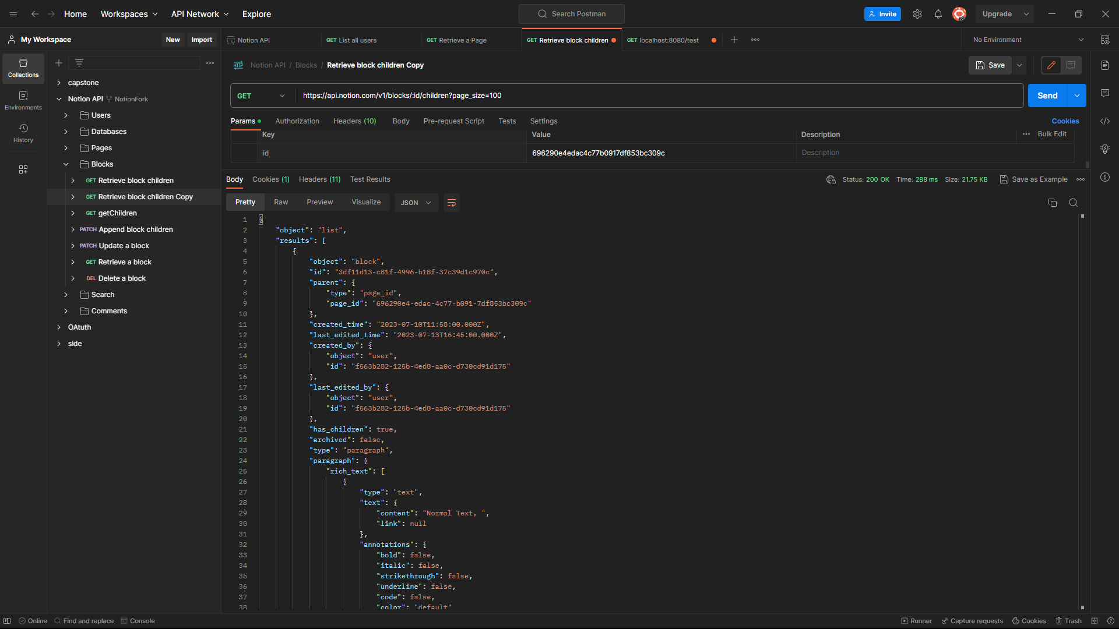Open the notifications bell
Image resolution: width=1119 pixels, height=629 pixels.
pos(938,14)
